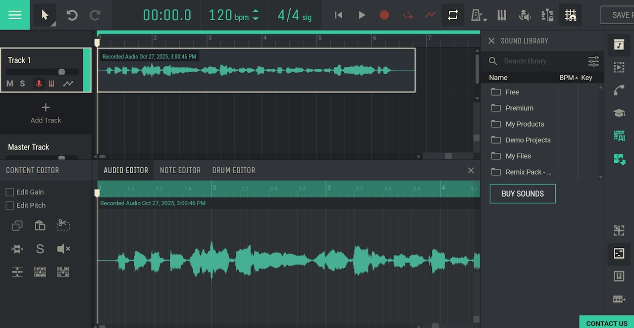Toggle the snap to grid icon

pyautogui.click(x=571, y=15)
